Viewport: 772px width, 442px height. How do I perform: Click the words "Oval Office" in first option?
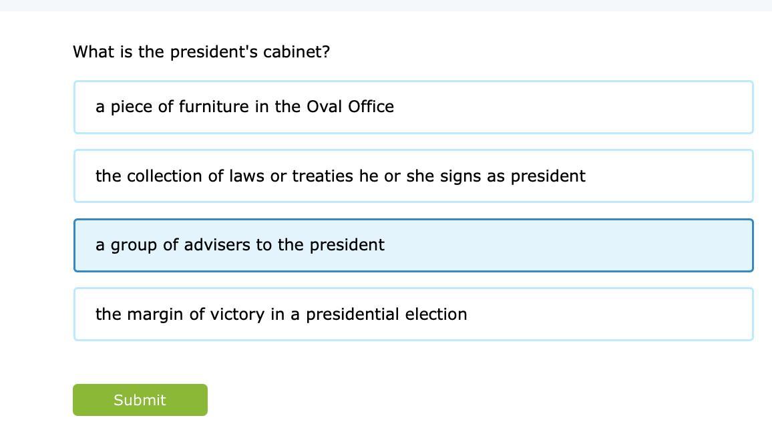click(x=350, y=107)
